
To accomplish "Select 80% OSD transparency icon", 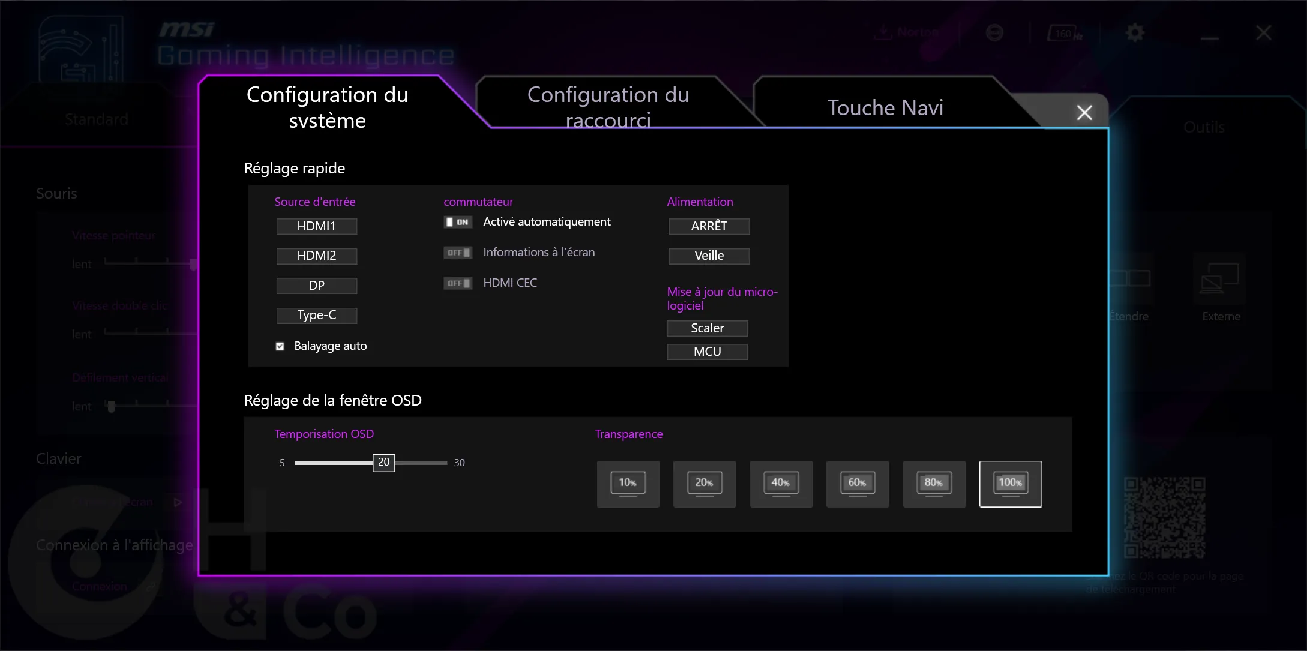I will (x=934, y=484).
